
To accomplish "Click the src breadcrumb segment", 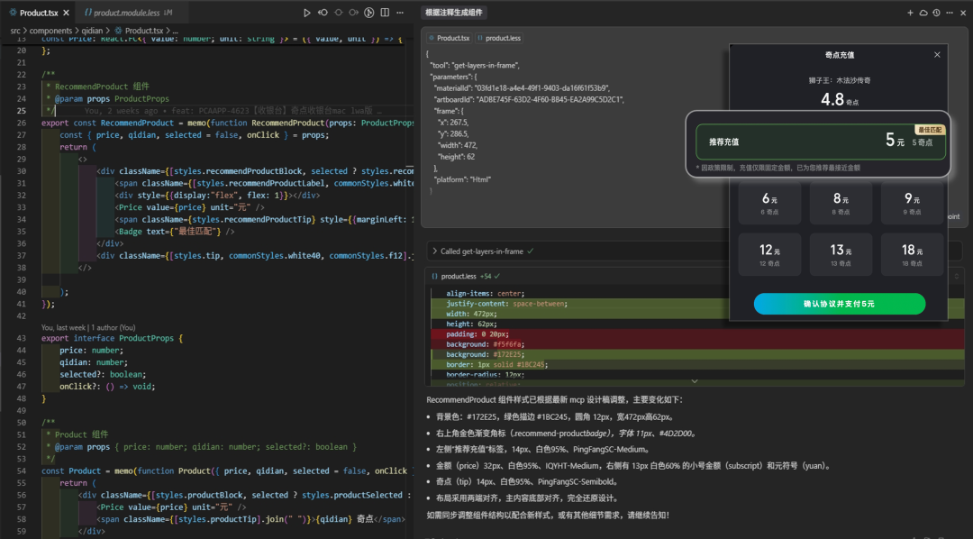I will tap(15, 31).
